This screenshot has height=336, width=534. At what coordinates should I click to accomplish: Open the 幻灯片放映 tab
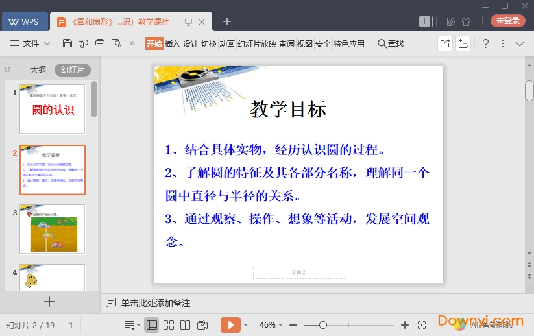tap(257, 43)
